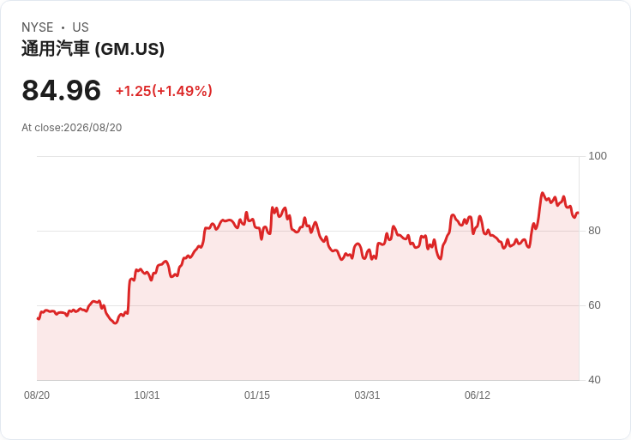
Task: Click the NYSE exchange label
Action: (x=38, y=27)
